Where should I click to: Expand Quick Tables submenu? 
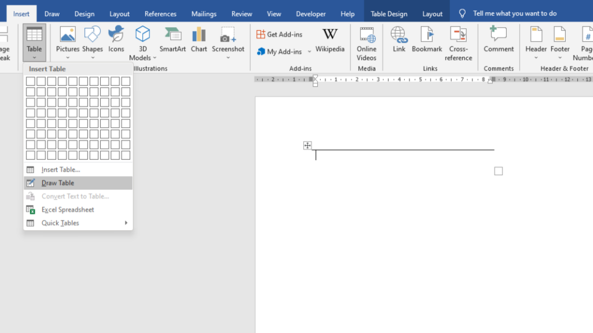[x=78, y=223]
